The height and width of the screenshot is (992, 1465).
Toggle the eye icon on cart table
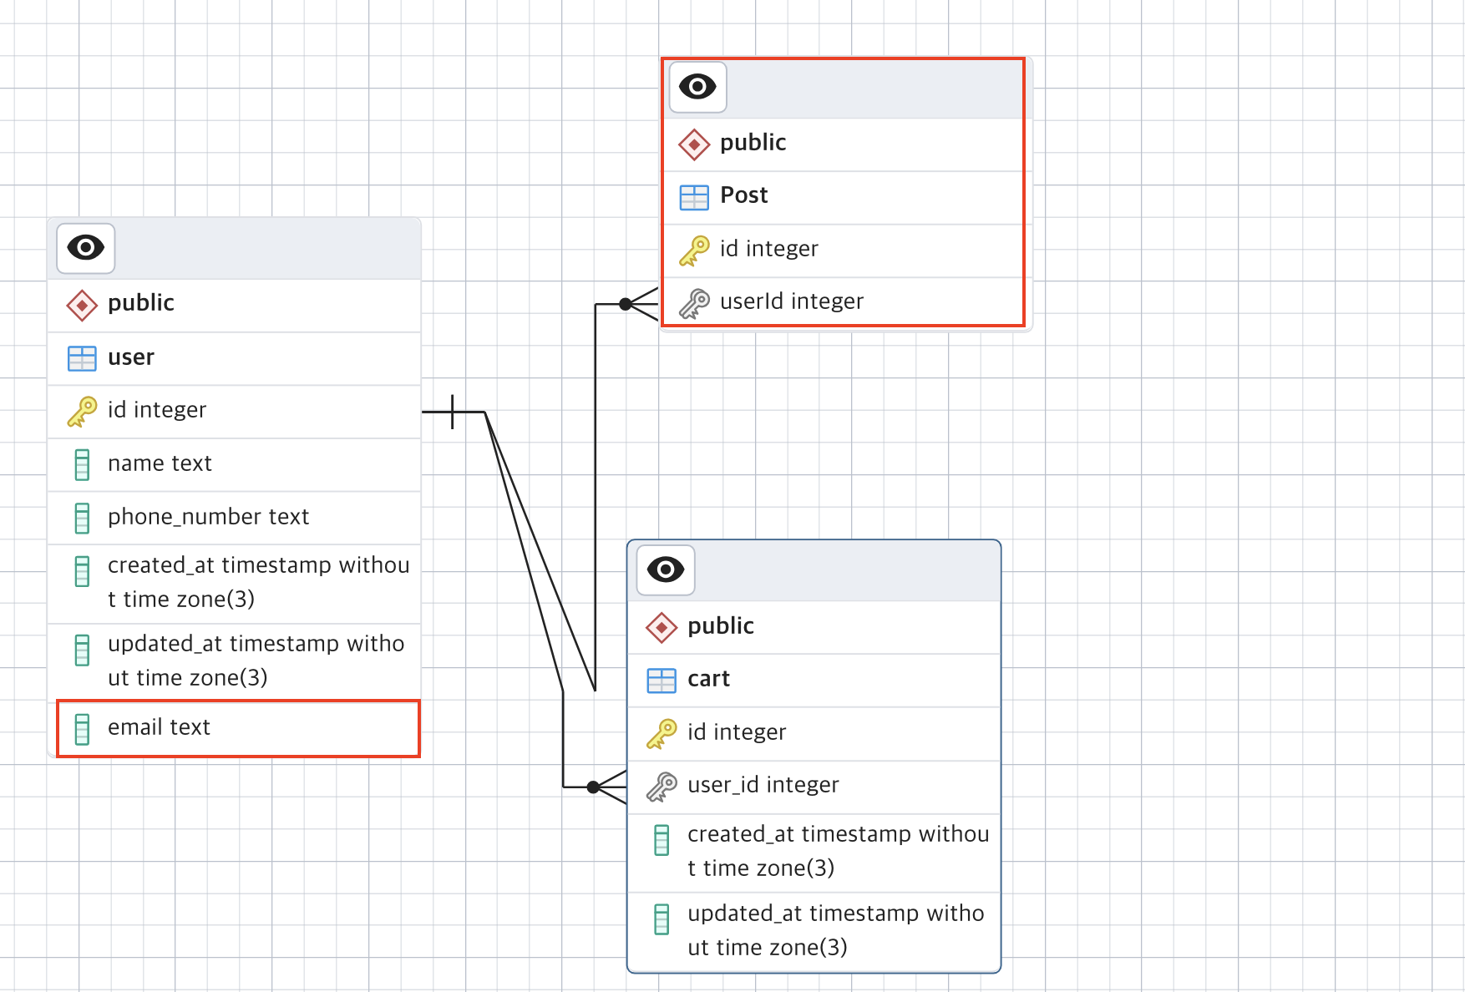pos(666,570)
